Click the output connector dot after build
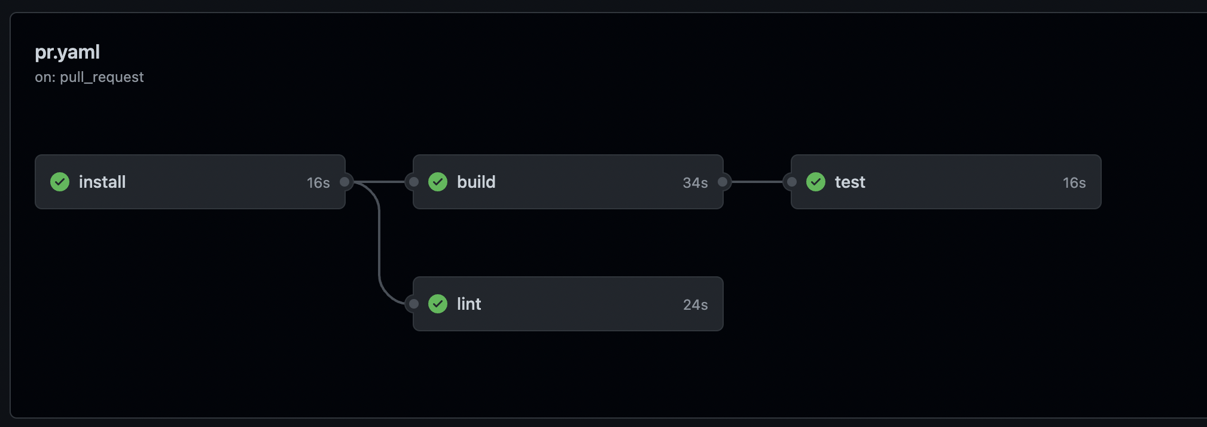1207x427 pixels. click(x=723, y=182)
